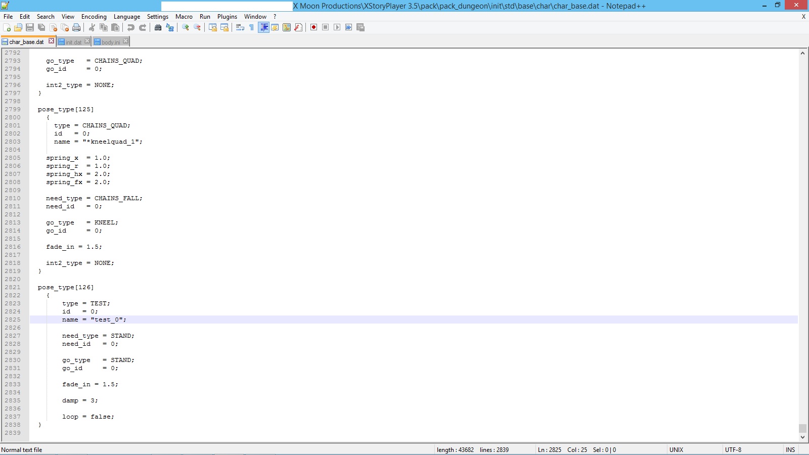This screenshot has height=455, width=809.
Task: Place cursor on the "*kneelquad_1" name line
Action: 98,142
